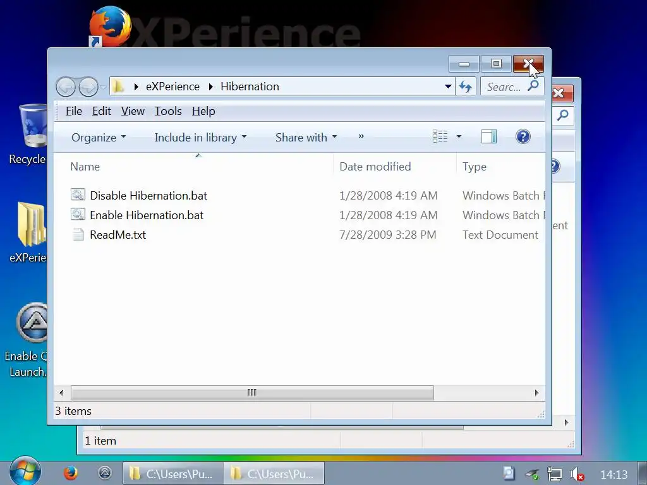
Task: Click horizontal scrollbar right arrow in Hibernation window
Action: pos(536,393)
